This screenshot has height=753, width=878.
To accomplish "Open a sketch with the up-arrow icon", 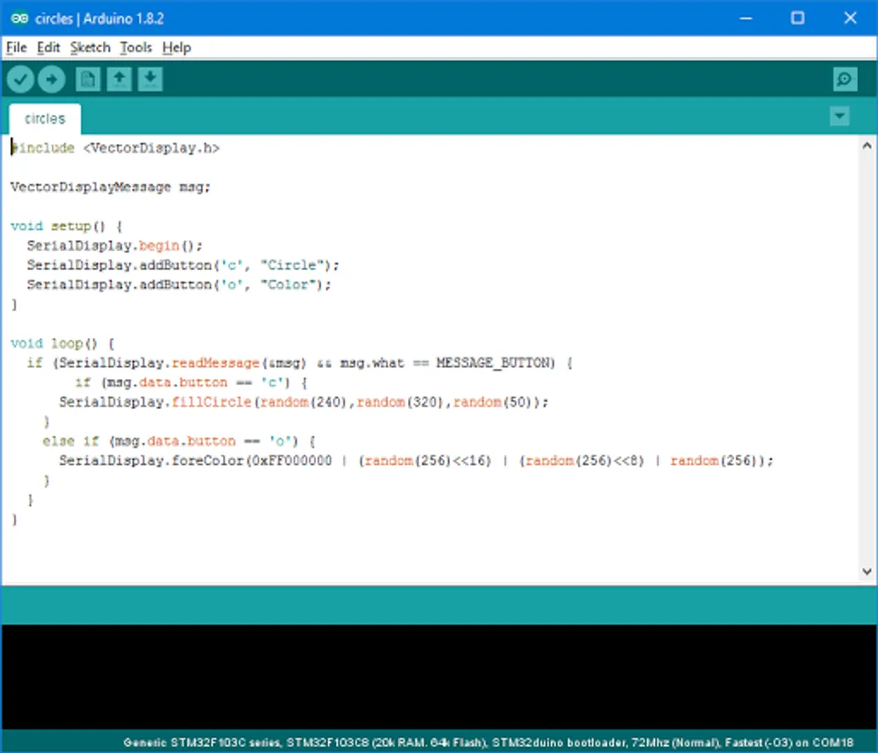I will (x=120, y=79).
